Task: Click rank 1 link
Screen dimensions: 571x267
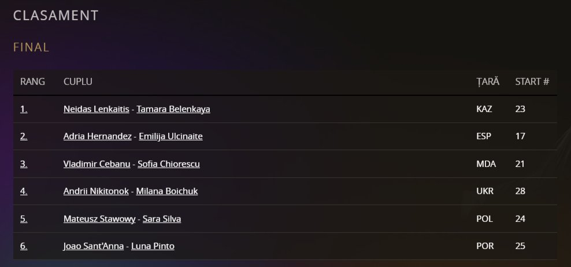Action: point(24,109)
